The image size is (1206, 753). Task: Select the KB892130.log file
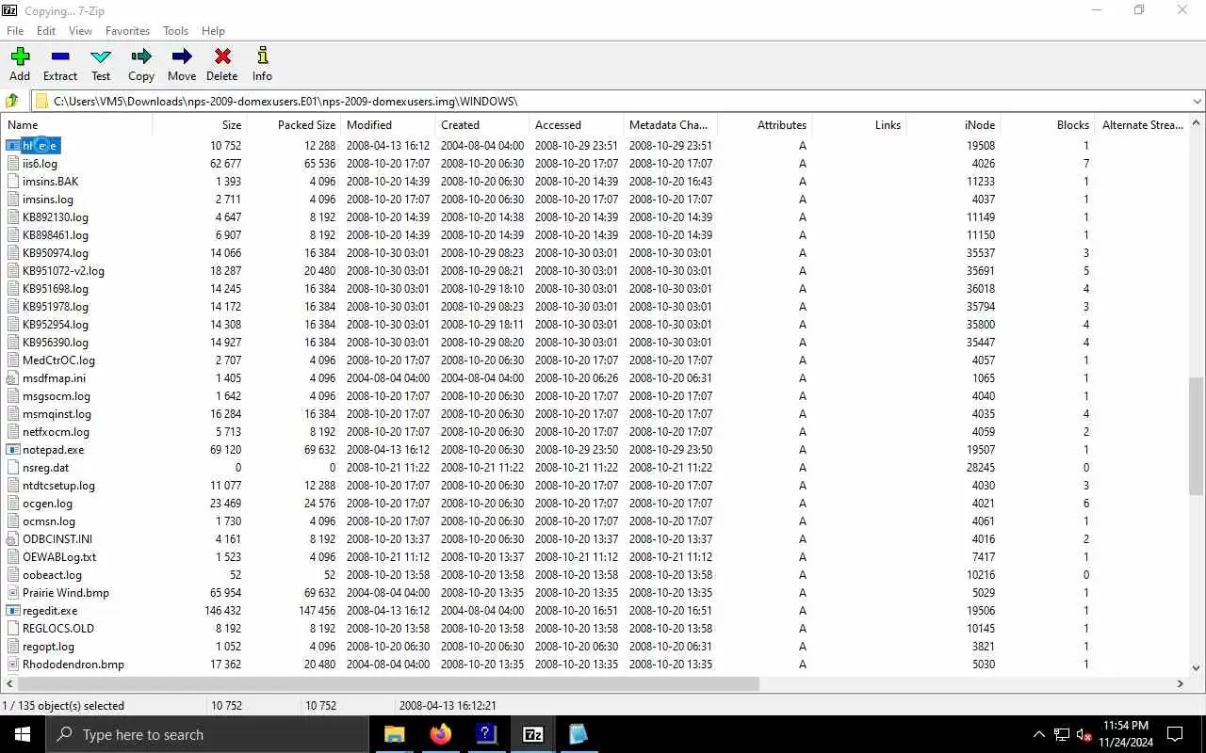click(56, 217)
